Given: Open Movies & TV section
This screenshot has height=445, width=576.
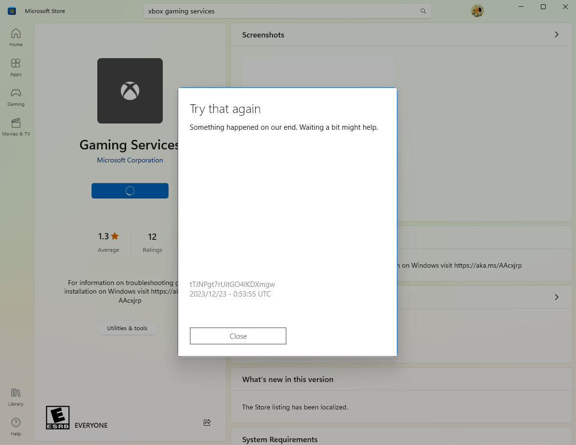Looking at the screenshot, I should pyautogui.click(x=16, y=127).
